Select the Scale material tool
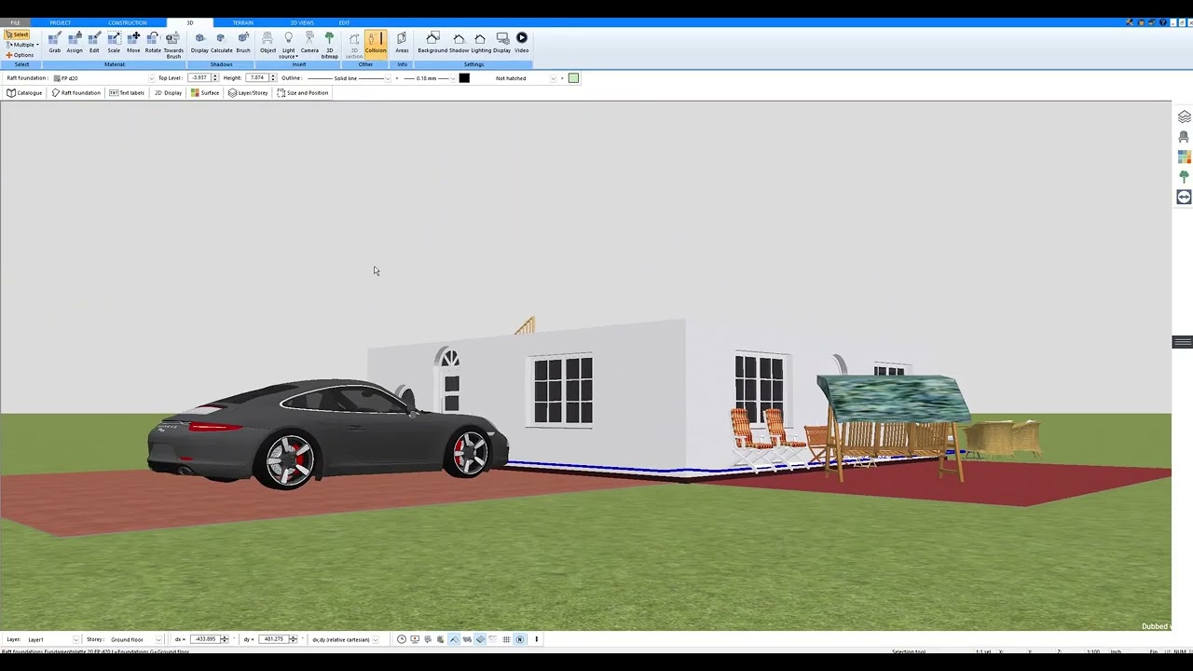The height and width of the screenshot is (671, 1193). click(x=114, y=42)
